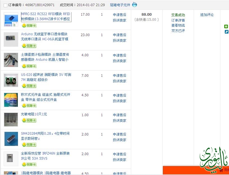View the IRFZ46N transistor thumbnail
The image size is (229, 175).
click(x=11, y=159)
